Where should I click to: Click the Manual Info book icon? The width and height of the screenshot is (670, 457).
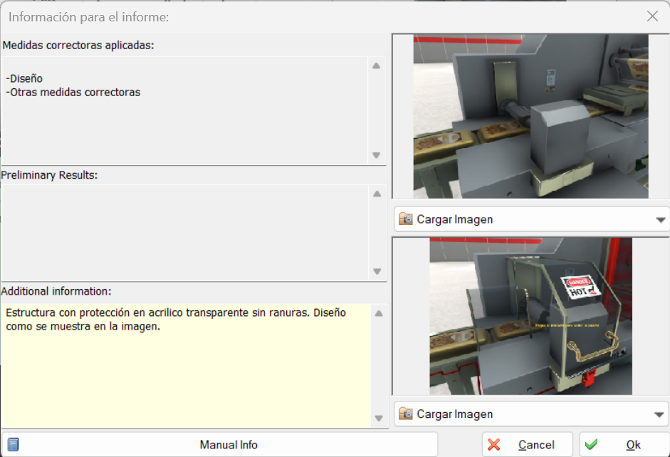pos(14,445)
